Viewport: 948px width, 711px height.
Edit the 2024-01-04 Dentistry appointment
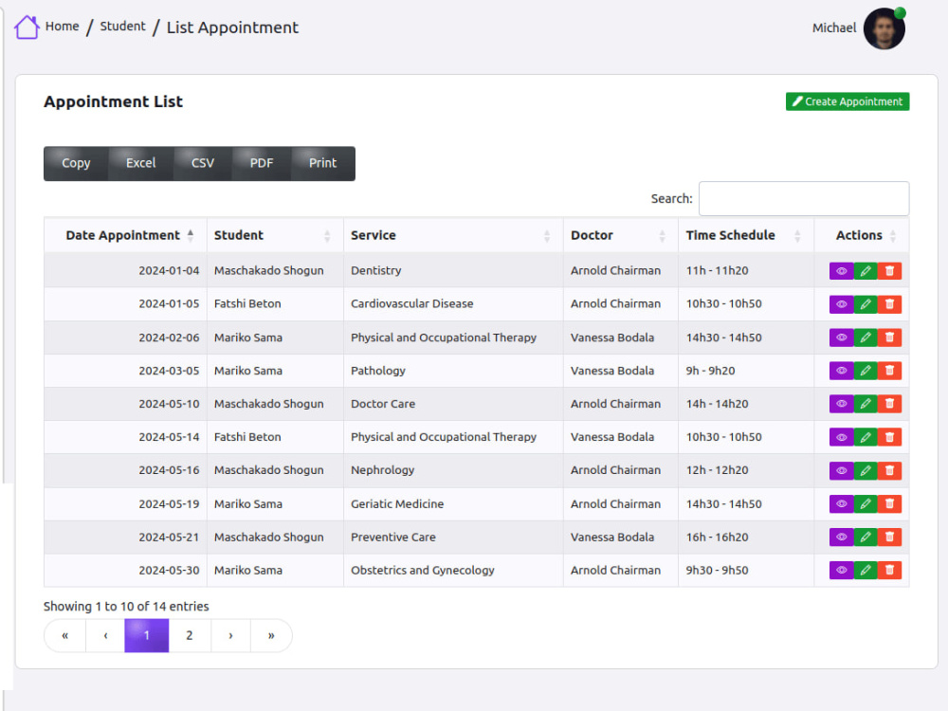(x=866, y=271)
